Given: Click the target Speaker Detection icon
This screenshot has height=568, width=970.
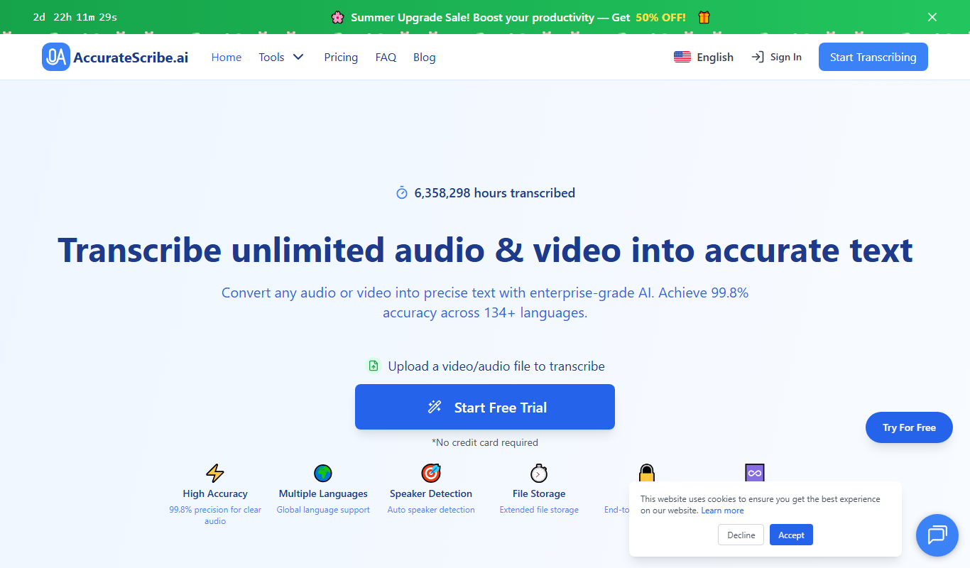Looking at the screenshot, I should pyautogui.click(x=431, y=473).
